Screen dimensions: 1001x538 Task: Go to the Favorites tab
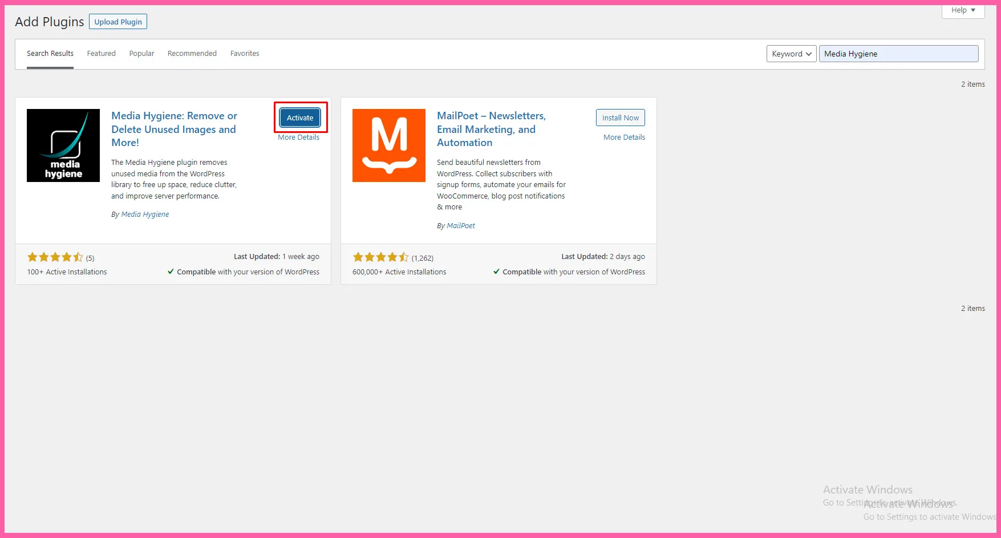(x=245, y=54)
